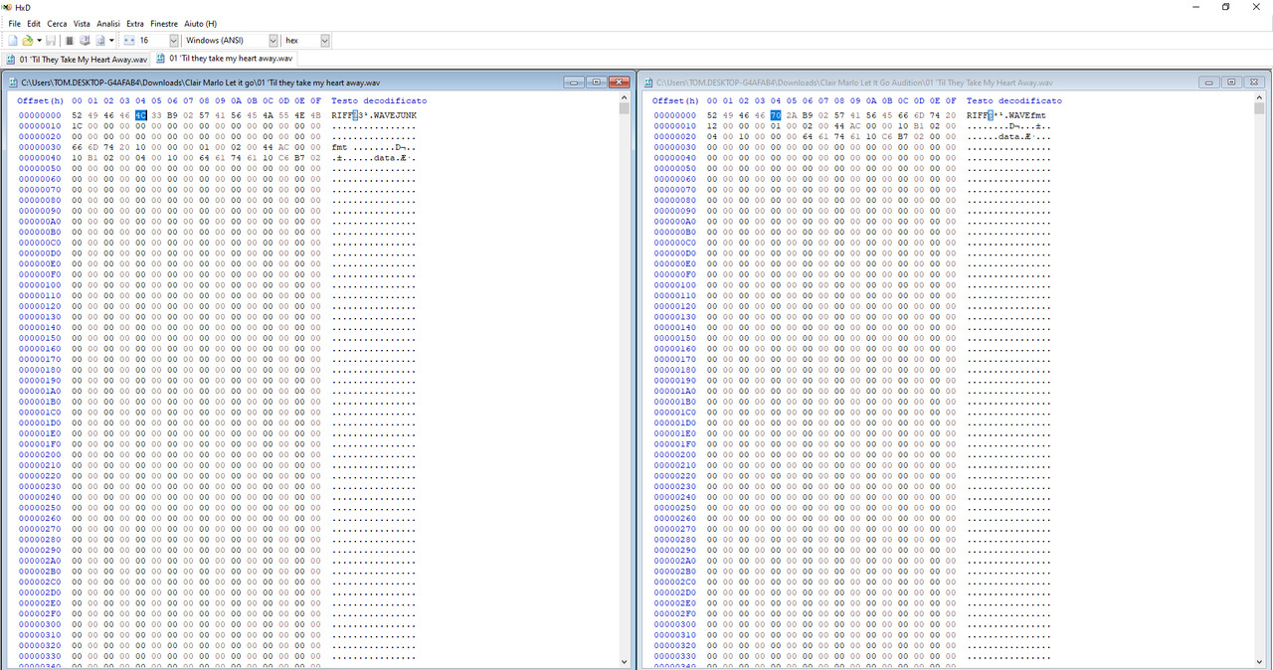The width and height of the screenshot is (1273, 670).
Task: Click offset 00000300 in left window
Action: [x=40, y=625]
